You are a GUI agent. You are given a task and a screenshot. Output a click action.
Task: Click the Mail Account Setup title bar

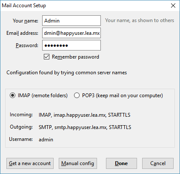(85, 6)
